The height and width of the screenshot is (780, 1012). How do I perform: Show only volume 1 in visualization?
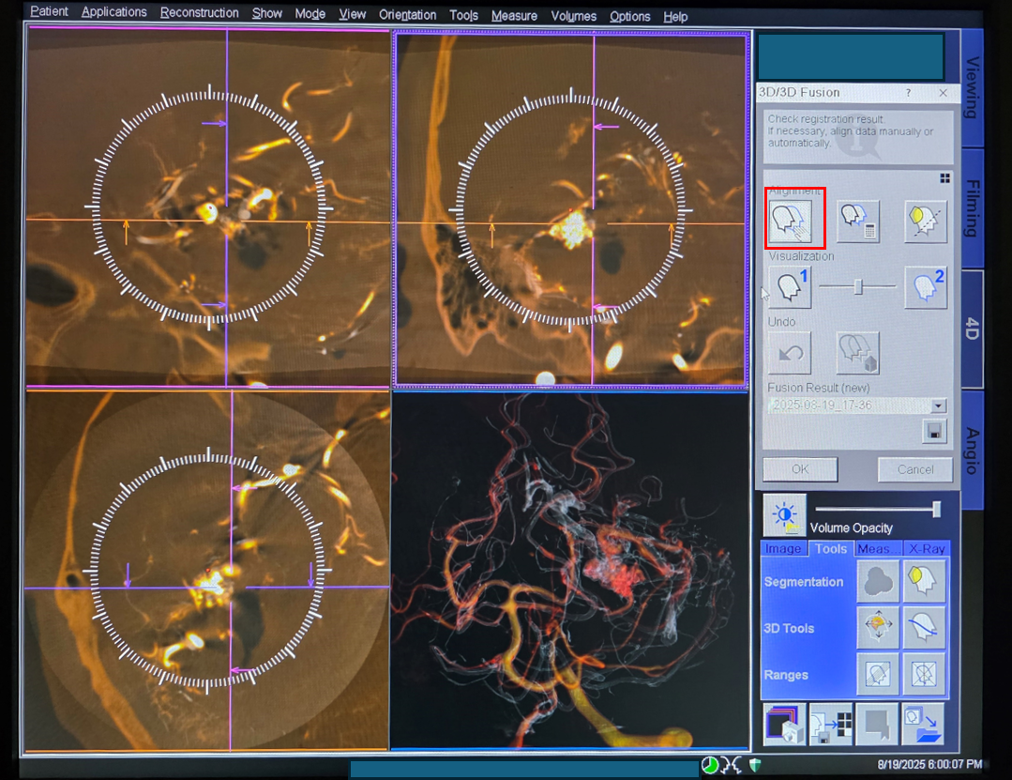point(790,287)
